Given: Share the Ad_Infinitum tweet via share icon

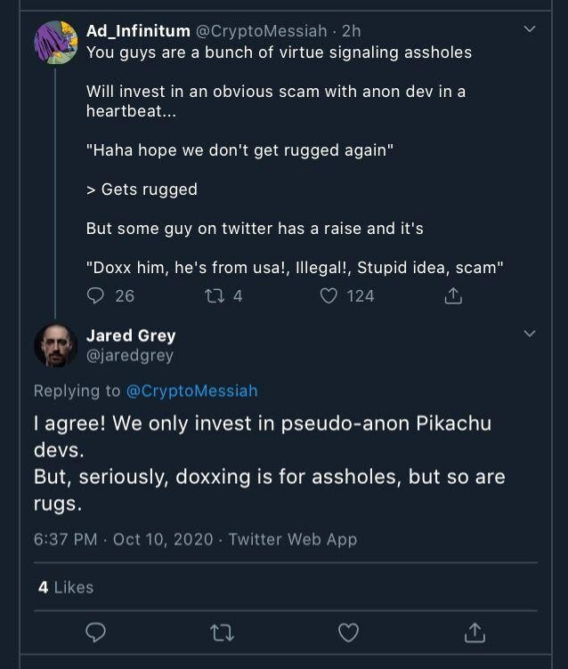Looking at the screenshot, I should 453,295.
